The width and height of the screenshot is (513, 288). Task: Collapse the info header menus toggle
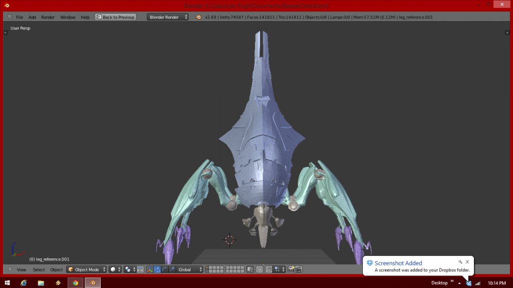click(10, 17)
